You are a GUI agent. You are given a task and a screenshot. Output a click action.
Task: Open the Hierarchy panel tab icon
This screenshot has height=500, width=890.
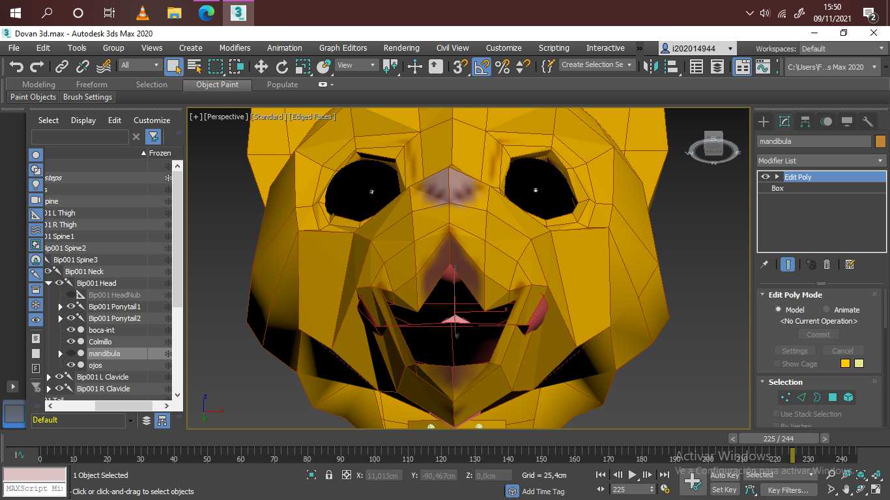(x=805, y=122)
